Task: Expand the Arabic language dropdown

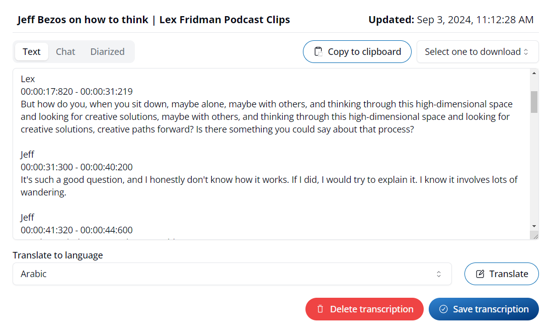Action: [x=231, y=274]
